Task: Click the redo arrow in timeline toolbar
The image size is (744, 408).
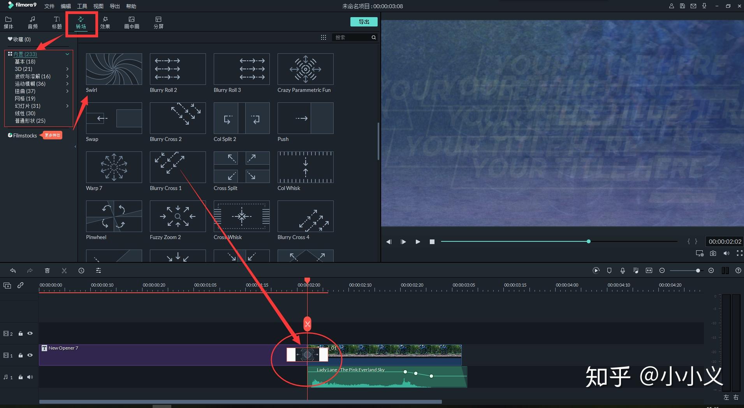Action: click(30, 270)
